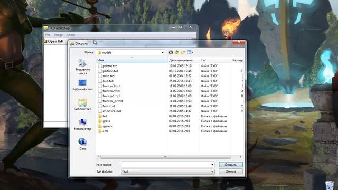The width and height of the screenshot is (338, 190).
Task: Click the back navigation icon in the Open dialog
Action: [x=171, y=52]
